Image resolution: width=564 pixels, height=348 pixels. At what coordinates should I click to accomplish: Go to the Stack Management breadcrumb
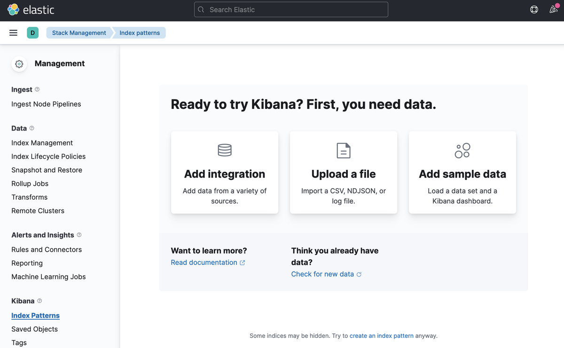pyautogui.click(x=79, y=33)
